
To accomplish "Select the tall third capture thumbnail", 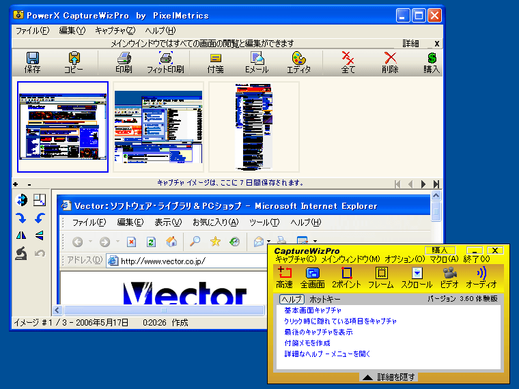I will click(x=254, y=127).
